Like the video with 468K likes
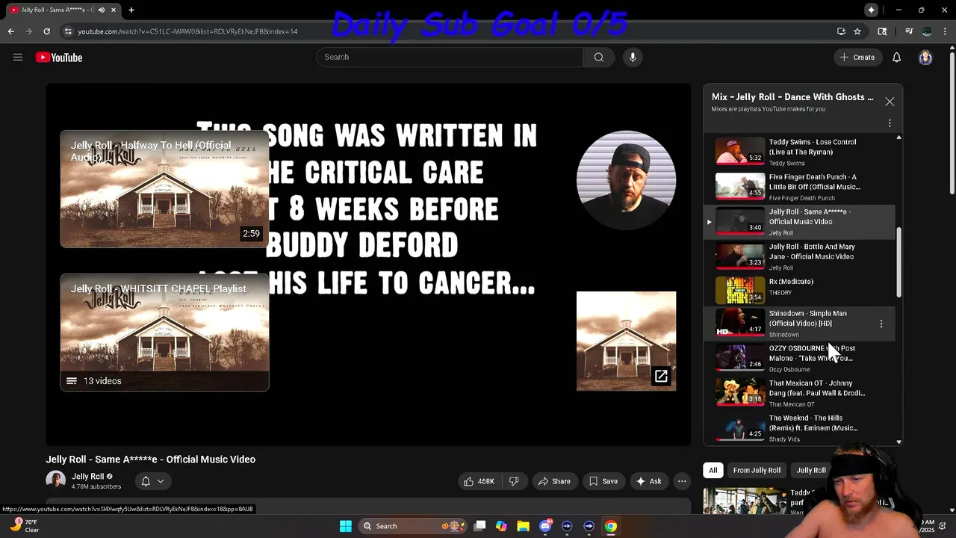This screenshot has height=538, width=956. [x=479, y=481]
